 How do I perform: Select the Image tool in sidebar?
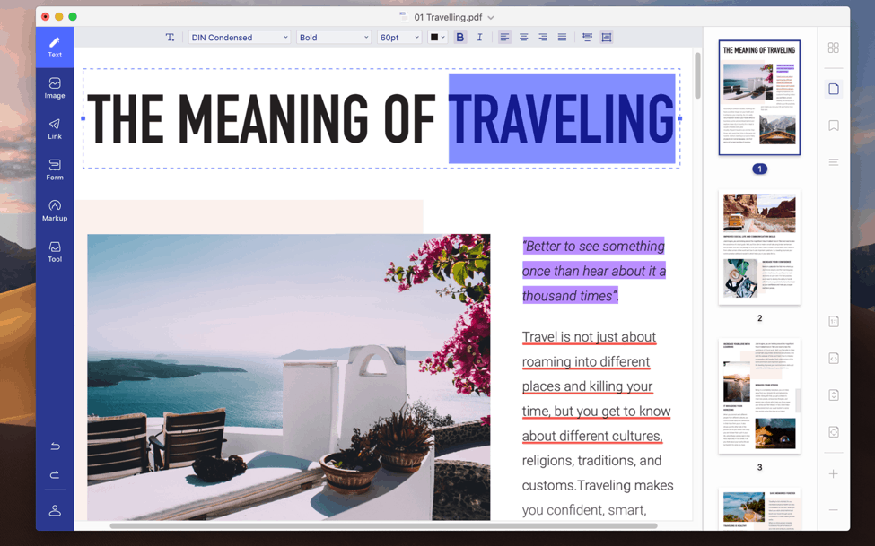[x=54, y=87]
